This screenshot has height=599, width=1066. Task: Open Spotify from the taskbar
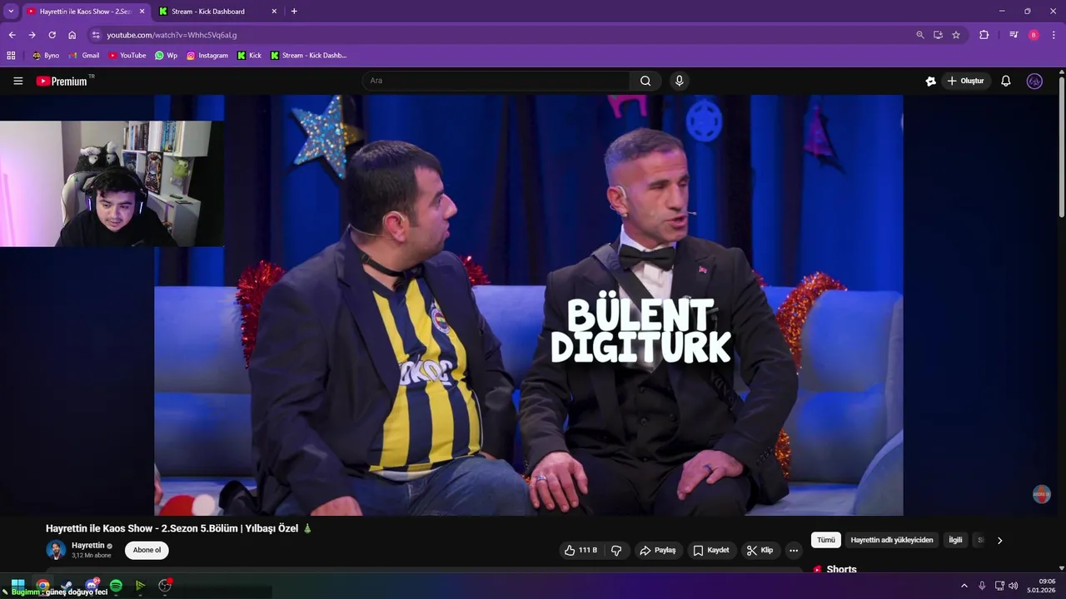pyautogui.click(x=116, y=586)
